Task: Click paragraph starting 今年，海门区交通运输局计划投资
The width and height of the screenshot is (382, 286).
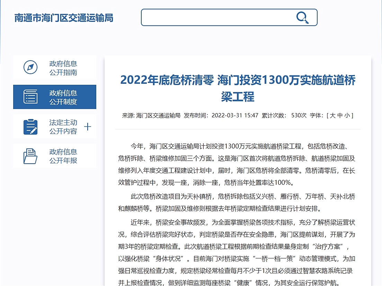Action: point(237,164)
